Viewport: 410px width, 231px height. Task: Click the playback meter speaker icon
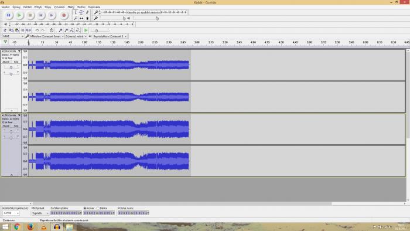[6, 24]
